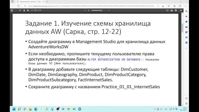This screenshot has width=199, height=112.
Task: Open the find-in-document search tool
Action: 20,10
